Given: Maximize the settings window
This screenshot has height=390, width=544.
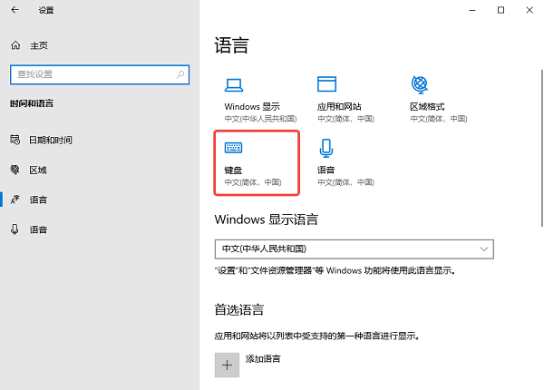Looking at the screenshot, I should point(500,10).
